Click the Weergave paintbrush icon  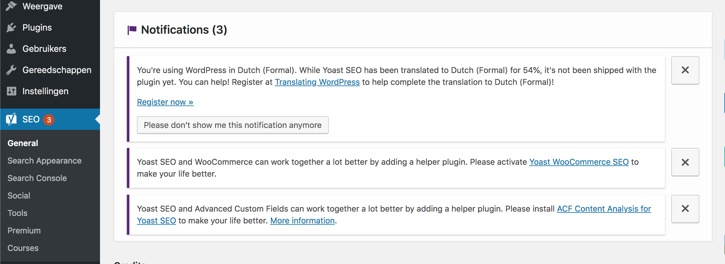point(11,6)
